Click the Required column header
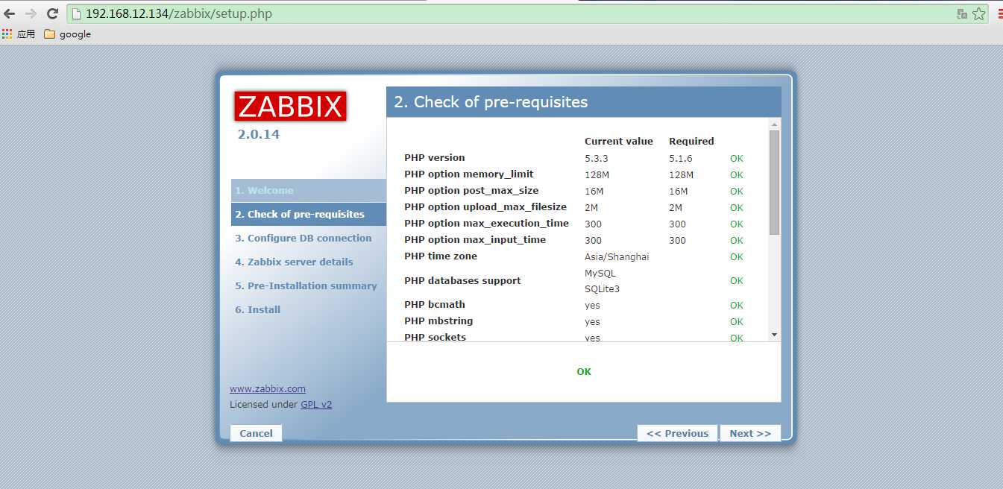The width and height of the screenshot is (1003, 489). (691, 142)
